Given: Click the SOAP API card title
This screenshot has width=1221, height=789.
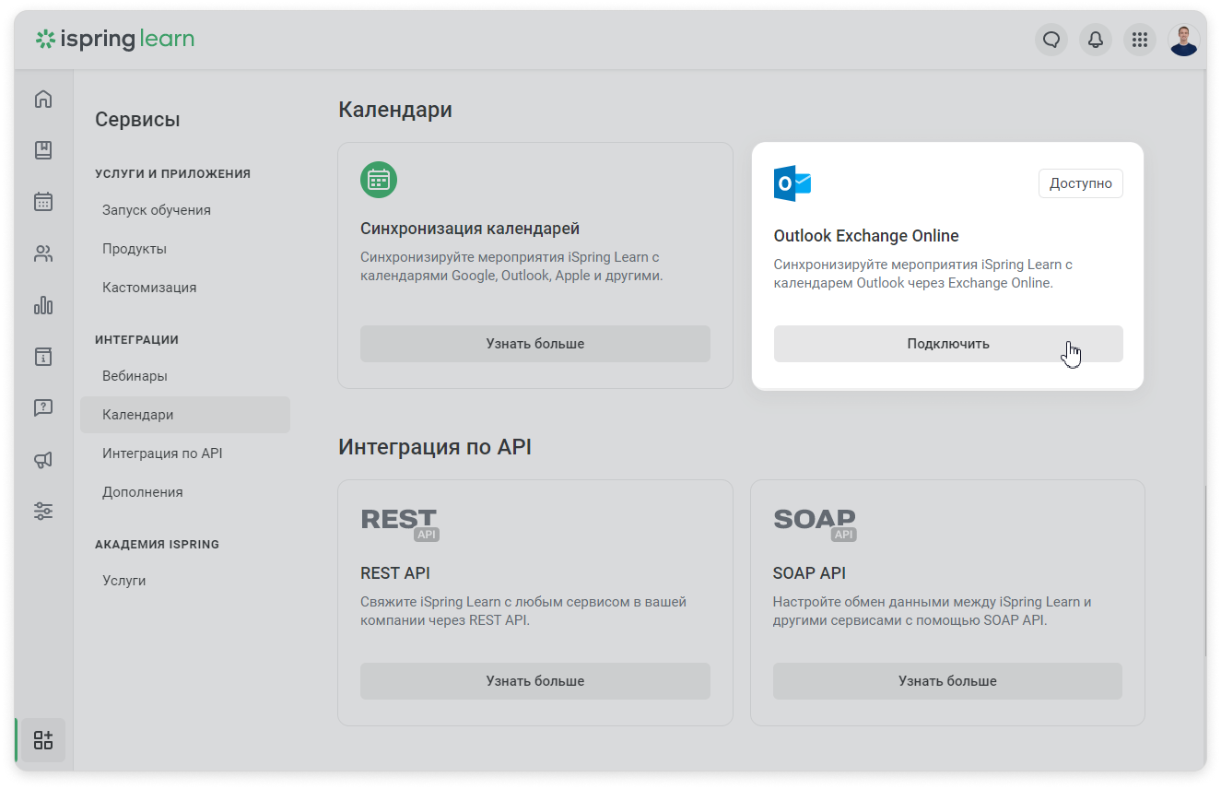Looking at the screenshot, I should tap(809, 573).
